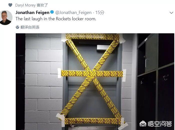This screenshot has height=130, width=175.
Task: Open Jonathan Feigen's profile avatar
Action: pos(6,18)
